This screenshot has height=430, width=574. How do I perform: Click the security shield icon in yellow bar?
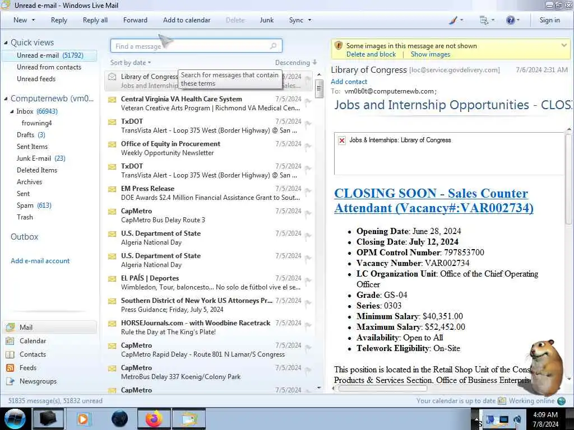(x=339, y=46)
